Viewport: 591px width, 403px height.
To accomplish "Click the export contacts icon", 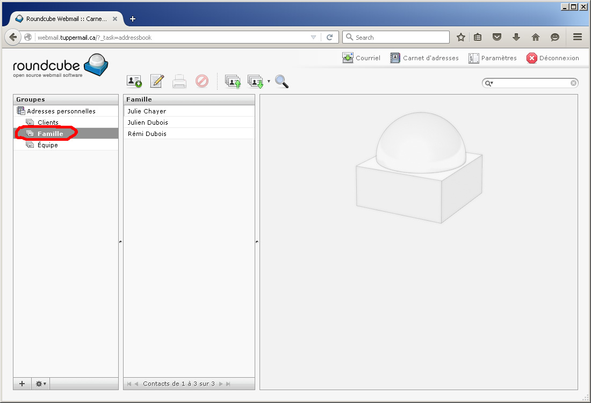I will [x=255, y=82].
